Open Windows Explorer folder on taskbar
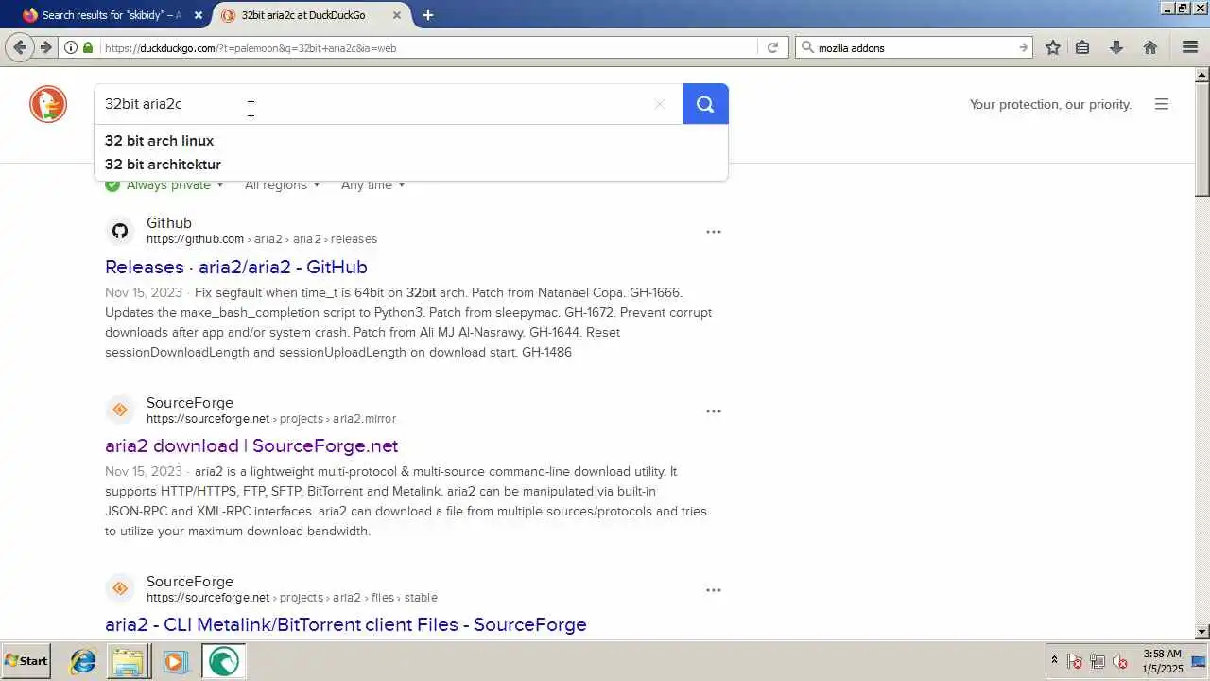1210x681 pixels. pyautogui.click(x=128, y=661)
